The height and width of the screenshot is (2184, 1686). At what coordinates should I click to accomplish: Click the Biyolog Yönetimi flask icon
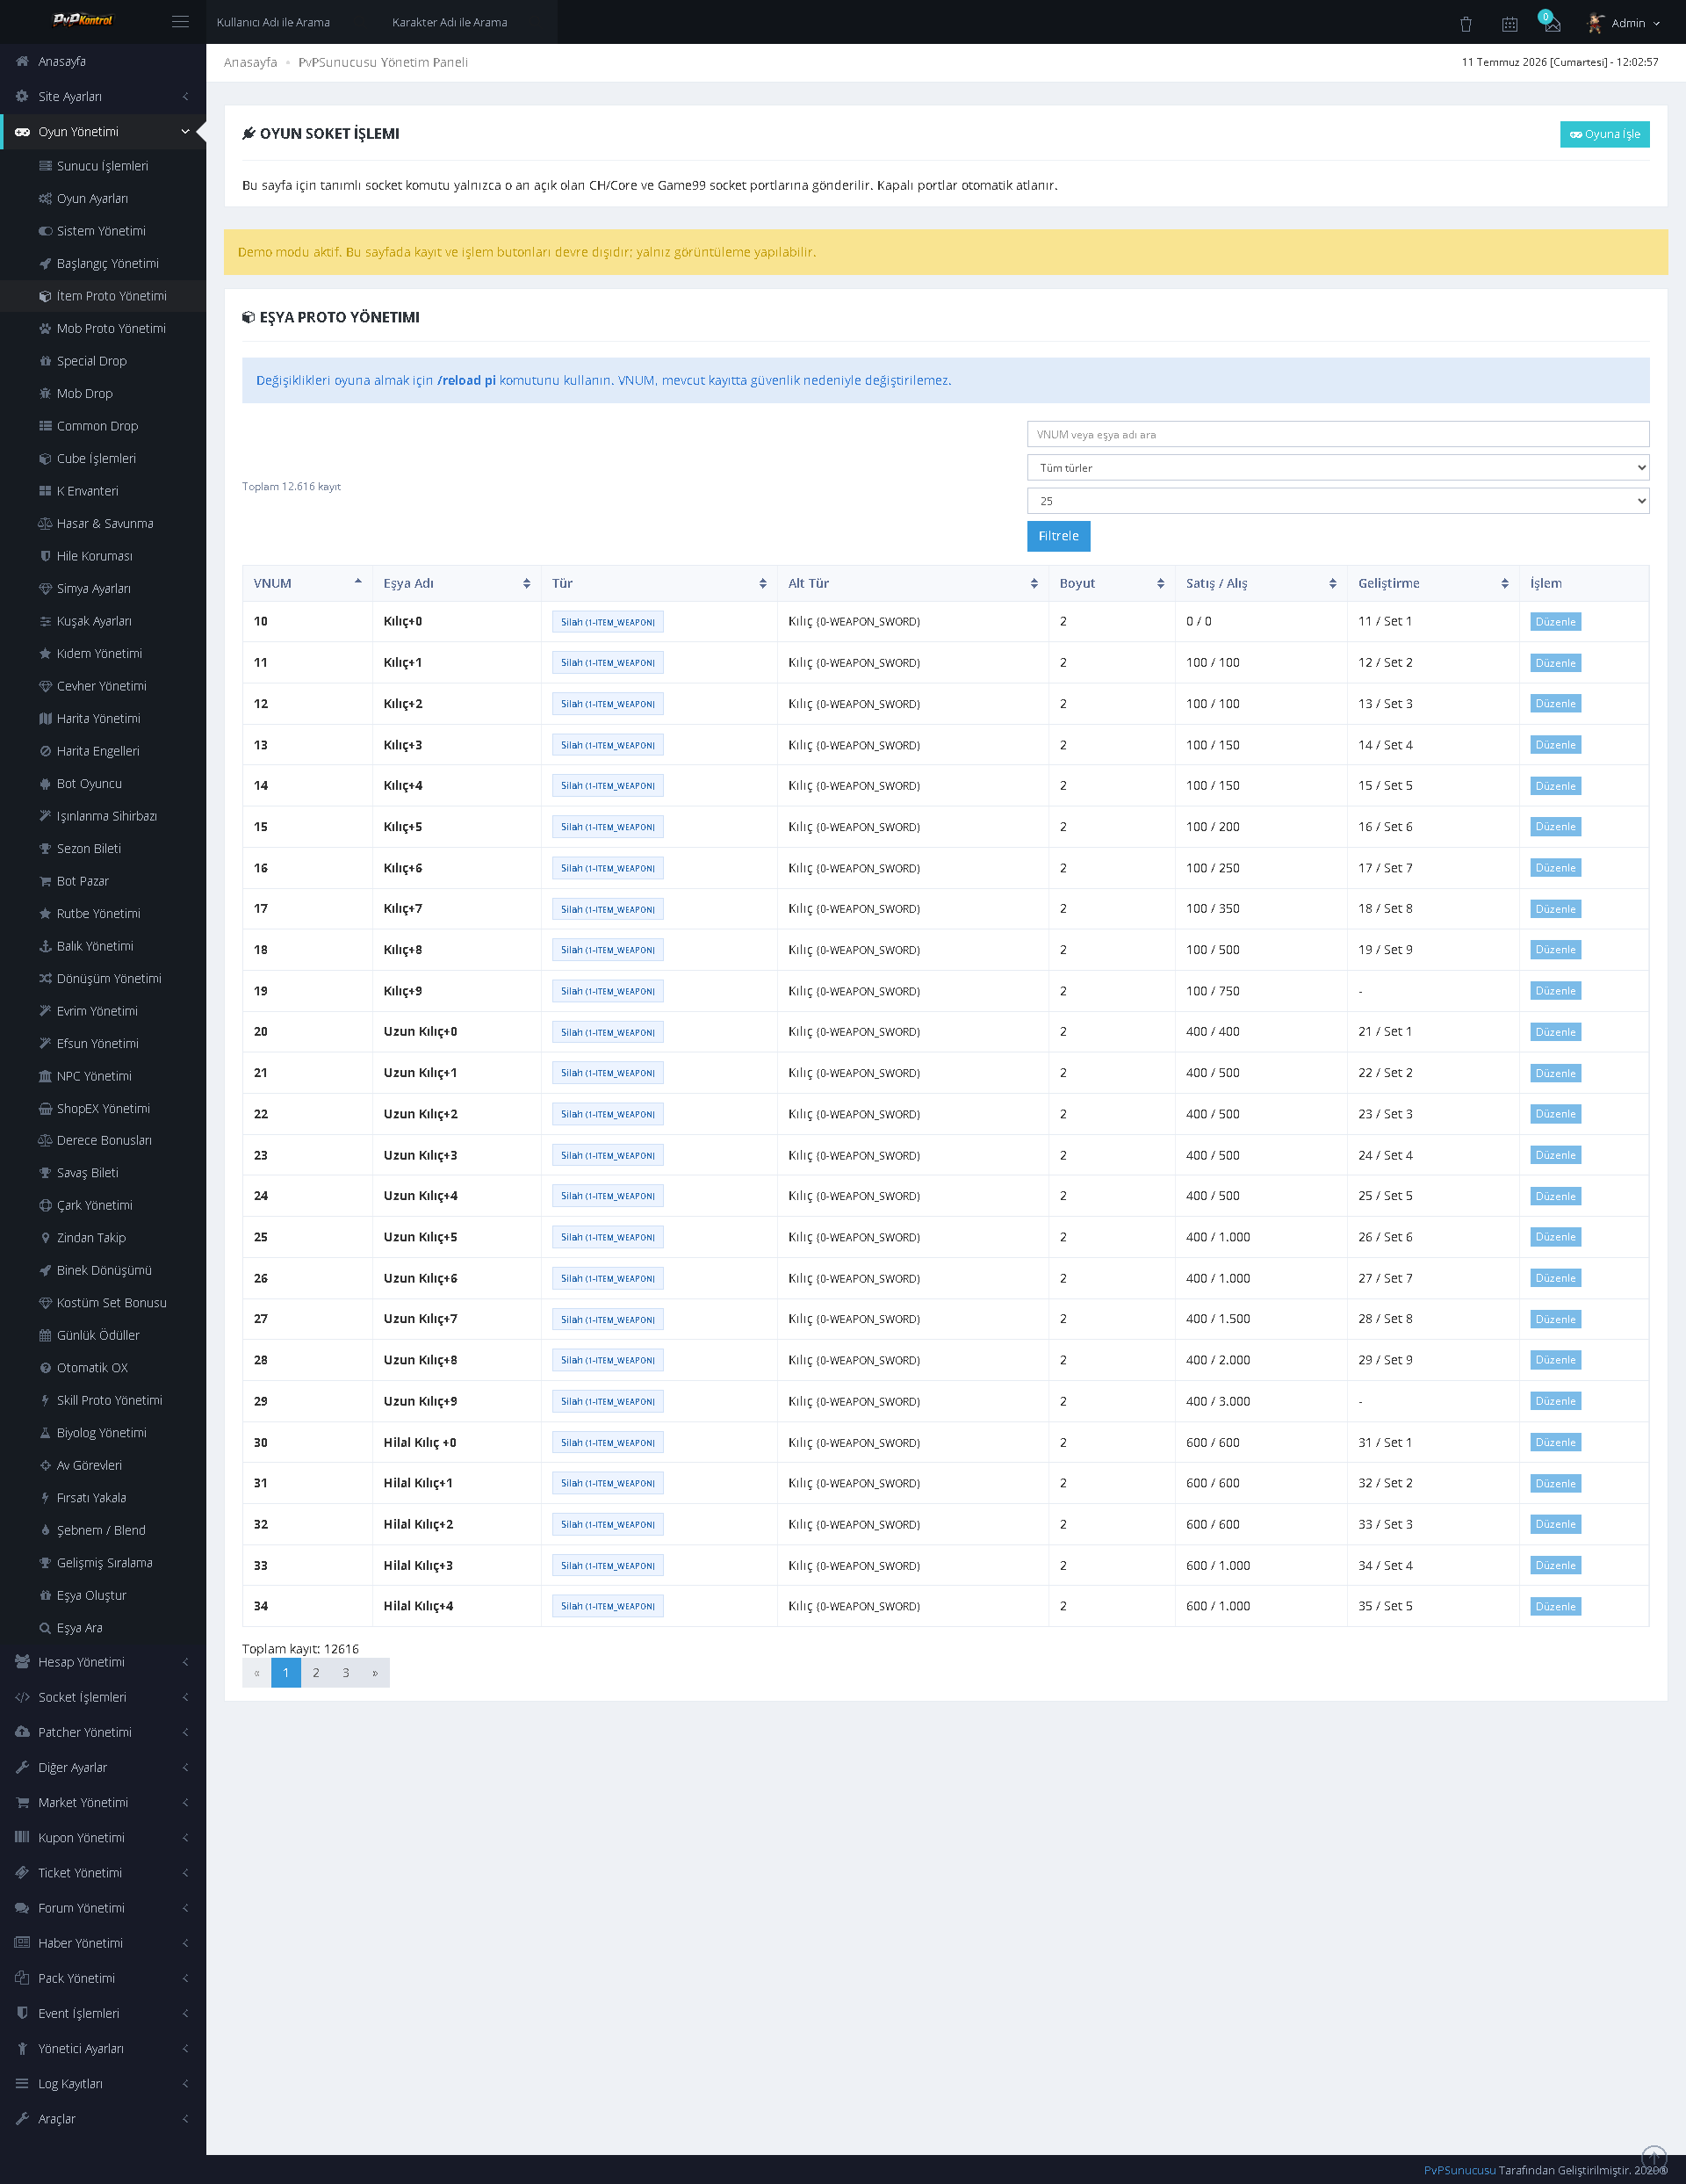[45, 1433]
